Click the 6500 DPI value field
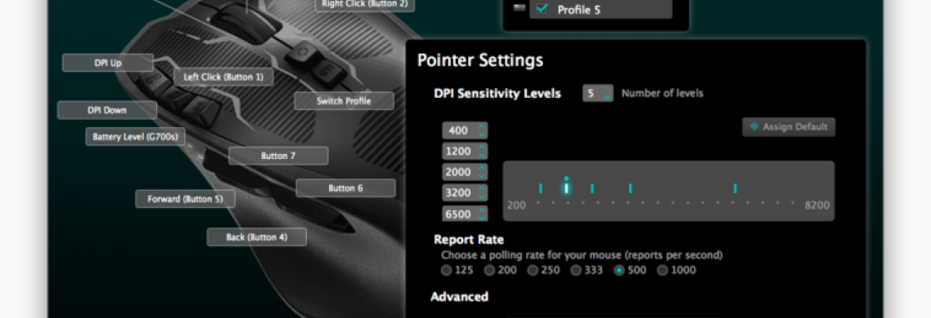Viewport: 931px width, 318px height. tap(465, 214)
